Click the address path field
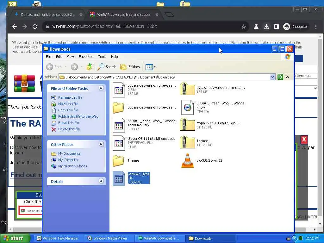 tap(165, 77)
